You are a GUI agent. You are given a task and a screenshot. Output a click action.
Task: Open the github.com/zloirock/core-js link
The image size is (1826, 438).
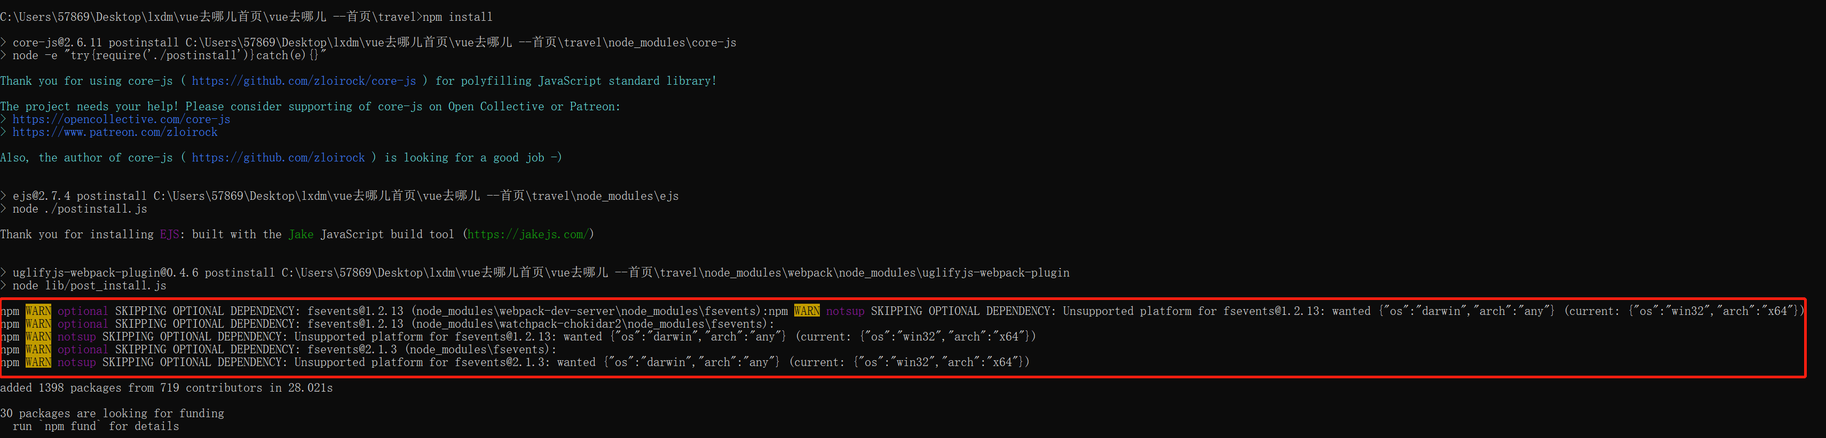(303, 82)
